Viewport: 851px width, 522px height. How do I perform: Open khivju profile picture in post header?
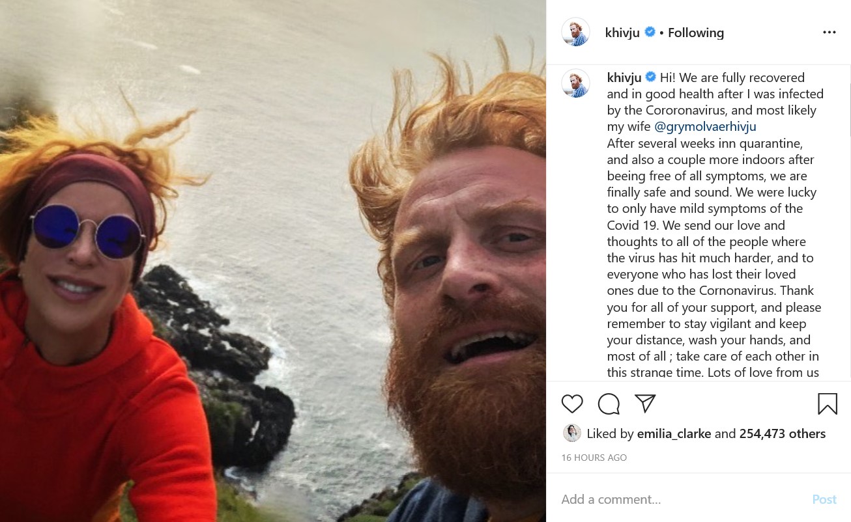pos(575,32)
